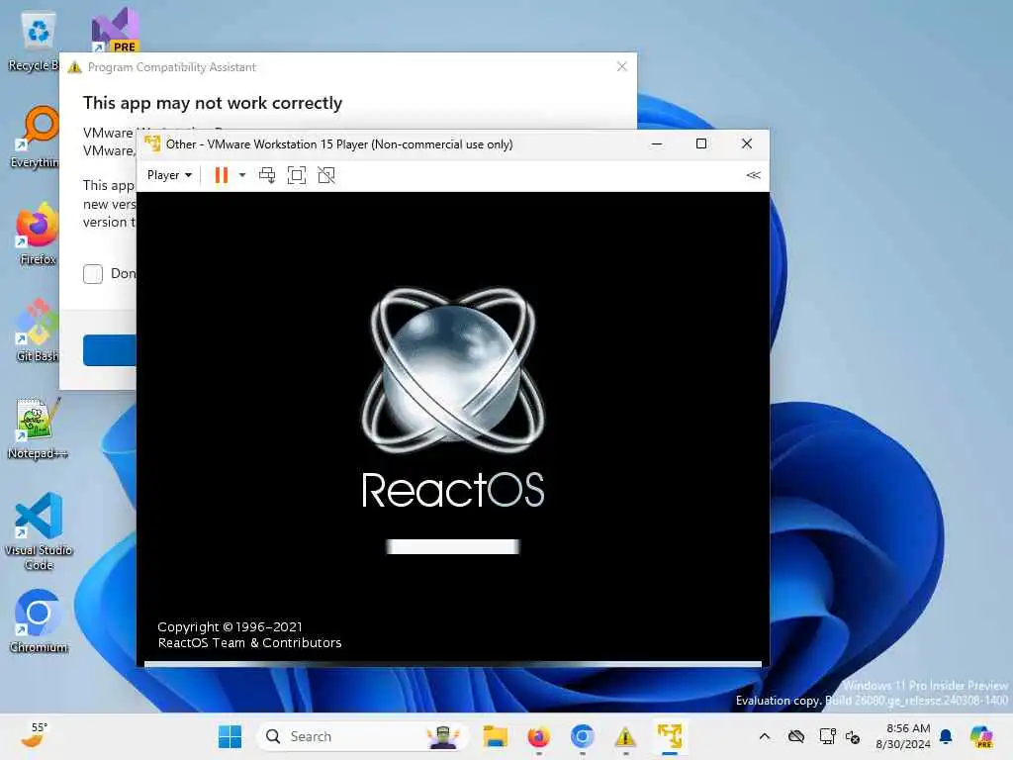Viewport: 1013px width, 760px height.
Task: Close the Program Compatibility Assistant dialog
Action: 622,66
